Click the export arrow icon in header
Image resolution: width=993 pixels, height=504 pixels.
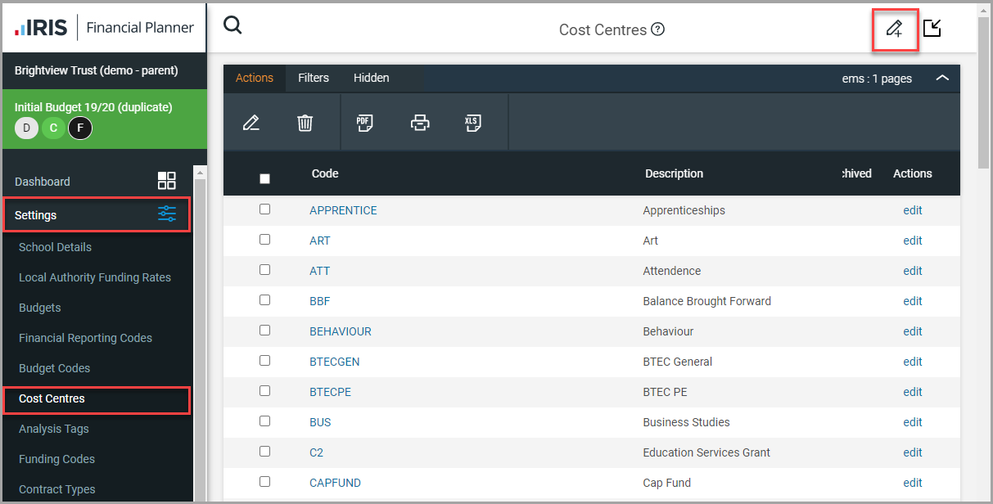point(932,29)
